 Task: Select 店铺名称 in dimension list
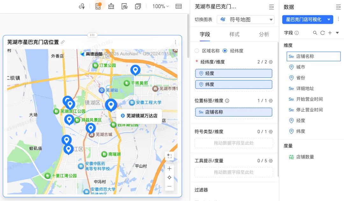[x=313, y=57]
